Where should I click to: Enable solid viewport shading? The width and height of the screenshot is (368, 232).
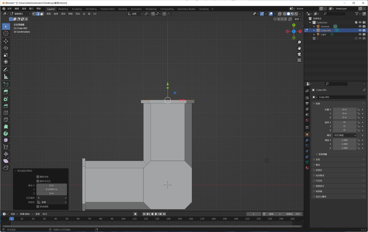tap(288, 14)
